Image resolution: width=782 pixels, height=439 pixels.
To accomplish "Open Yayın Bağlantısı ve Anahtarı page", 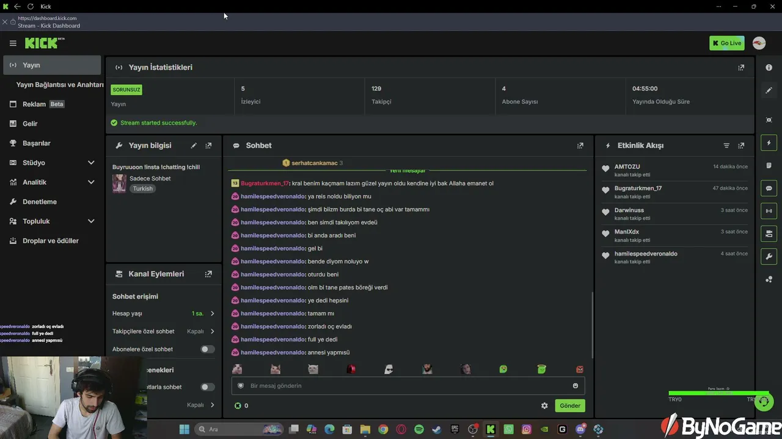I will (60, 85).
